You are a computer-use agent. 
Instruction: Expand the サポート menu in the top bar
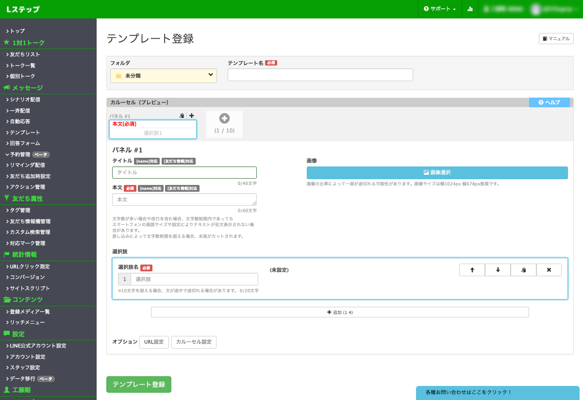coord(439,9)
